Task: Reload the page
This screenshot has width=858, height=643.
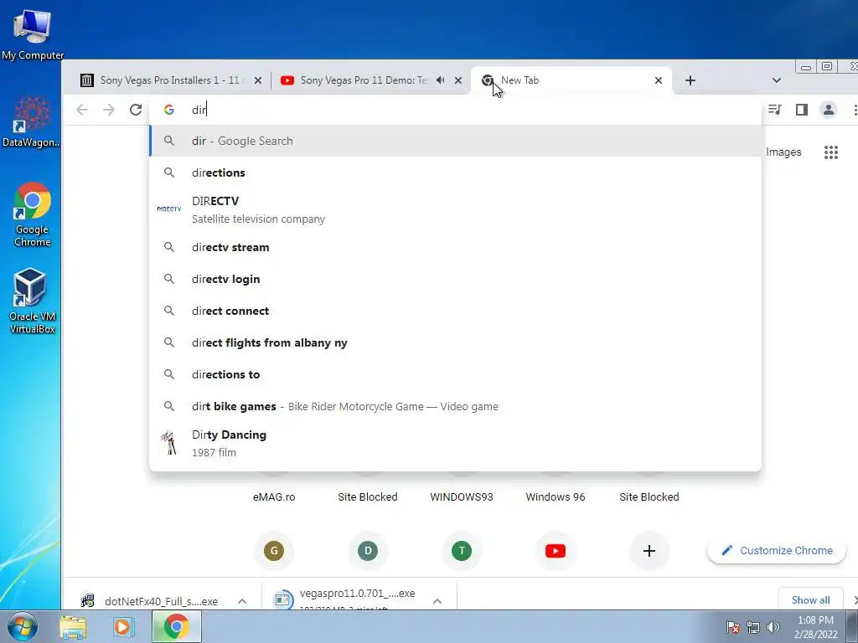Action: (136, 110)
